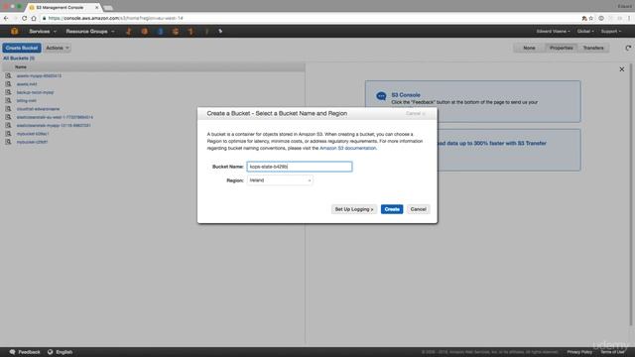The width and height of the screenshot is (635, 357).
Task: Open the Amazon S3 documentation link
Action: (347, 148)
